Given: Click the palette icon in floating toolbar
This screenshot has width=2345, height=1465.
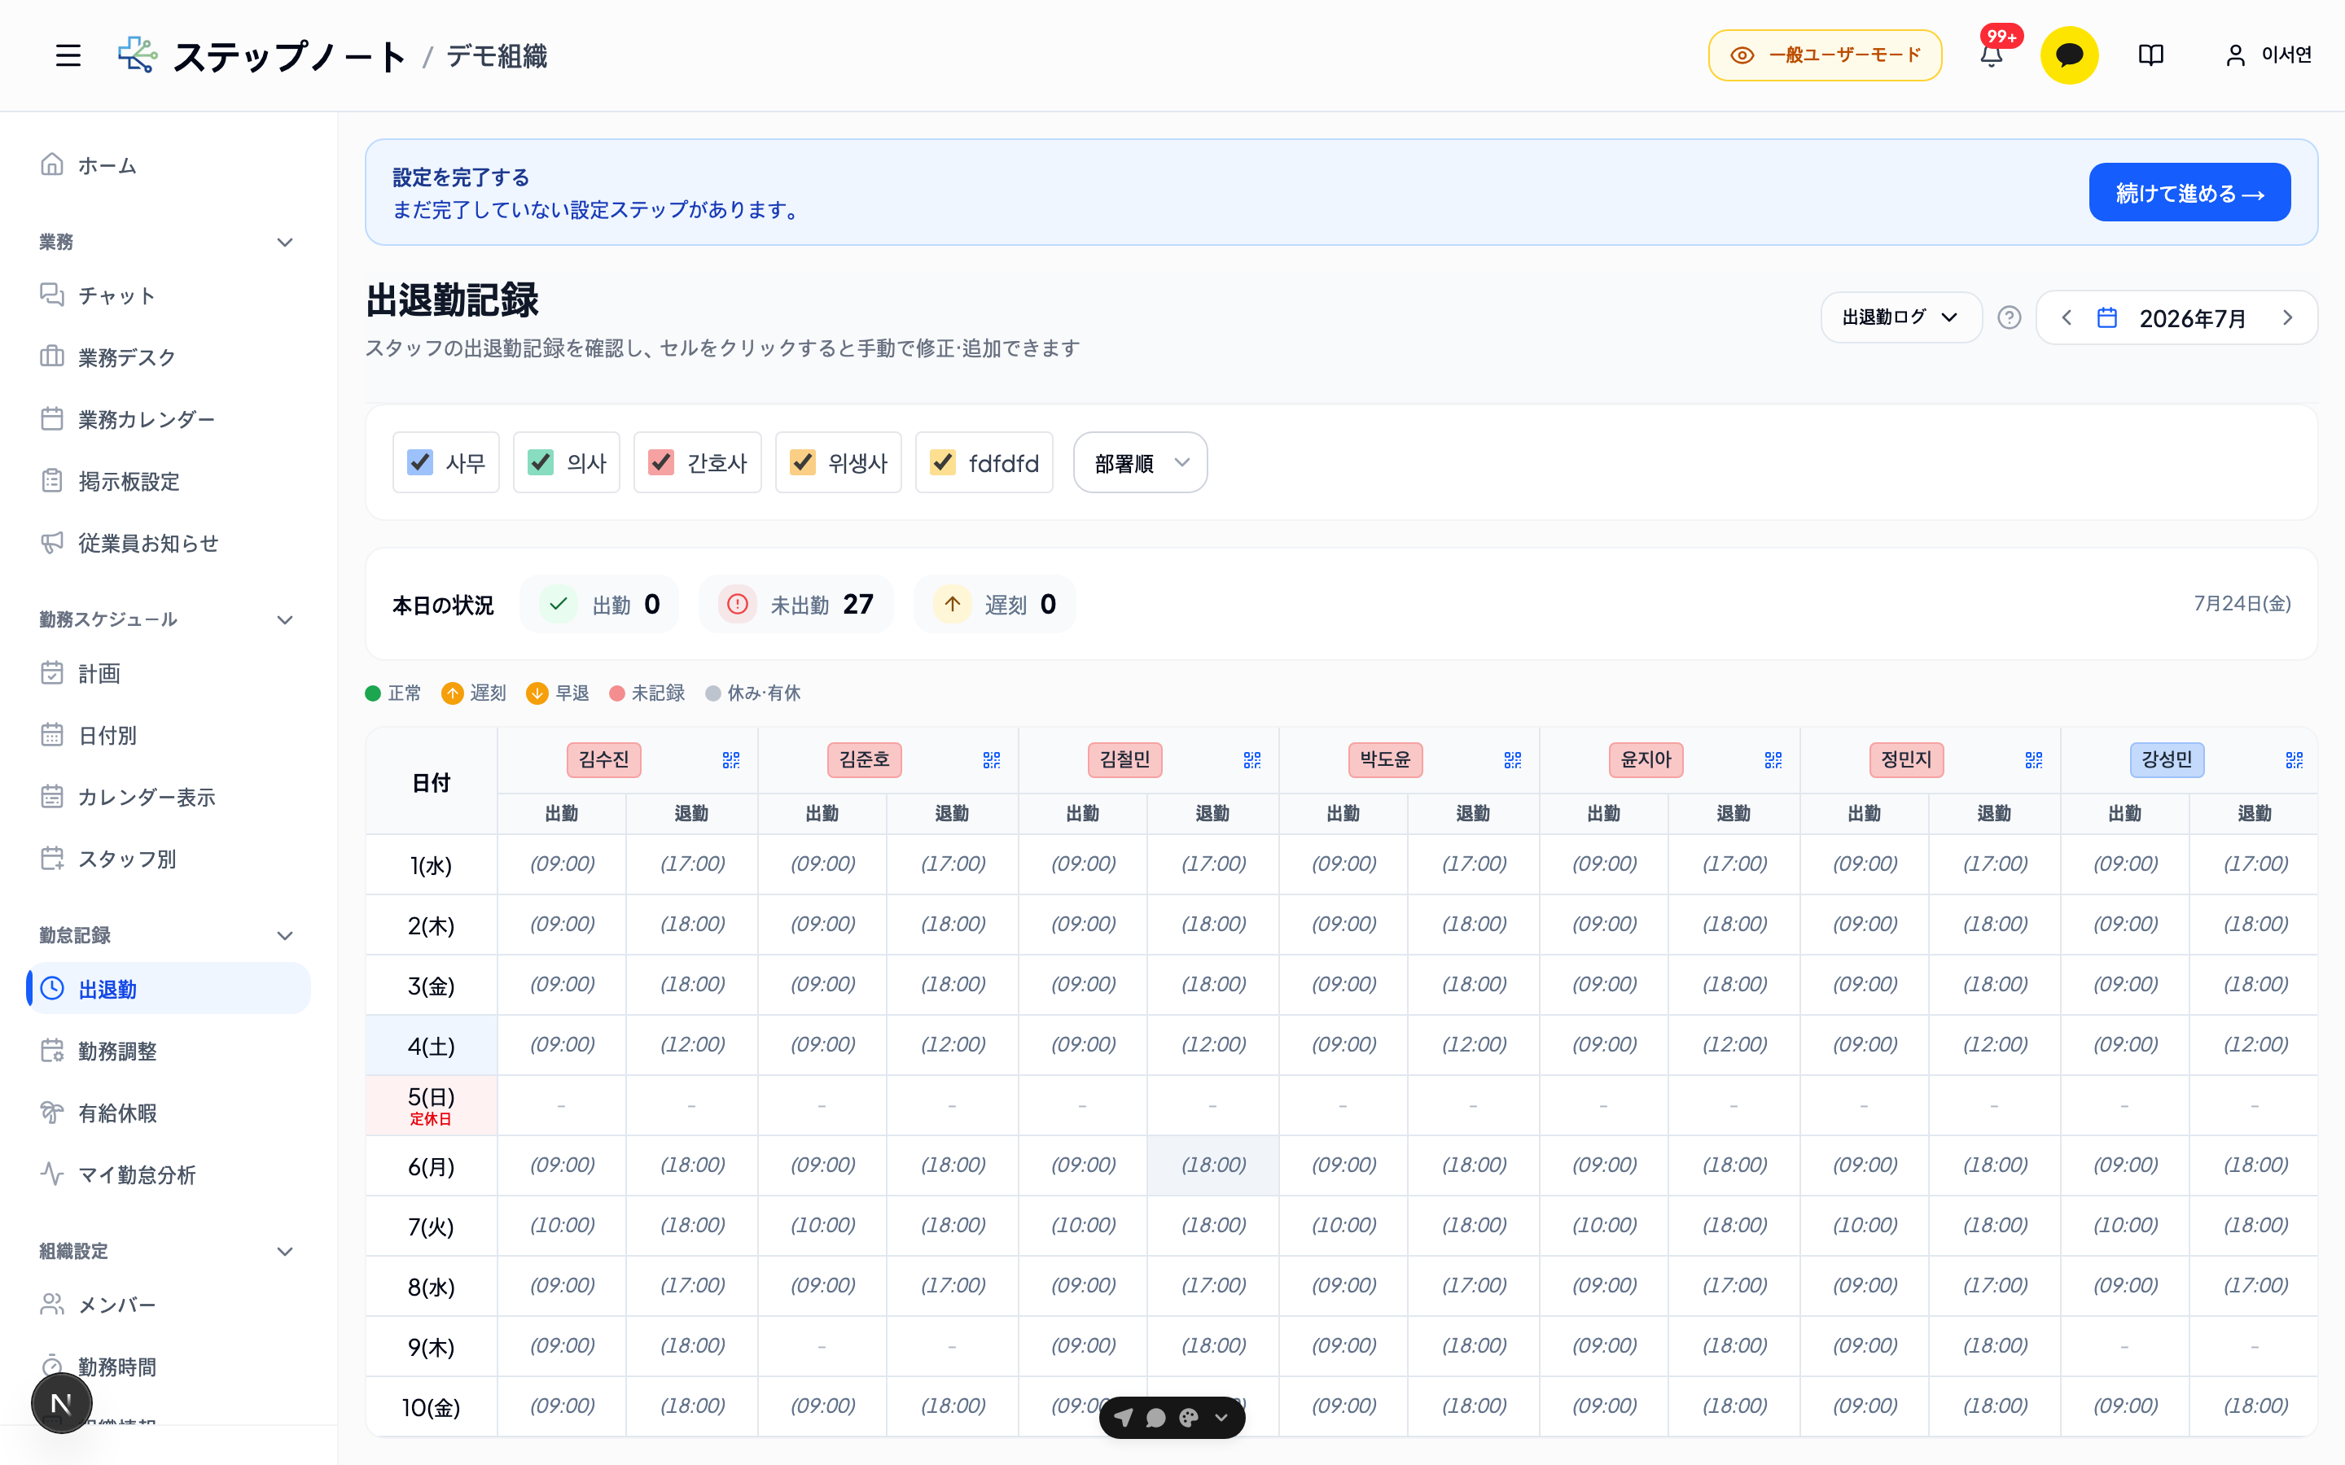Looking at the screenshot, I should pyautogui.click(x=1189, y=1418).
